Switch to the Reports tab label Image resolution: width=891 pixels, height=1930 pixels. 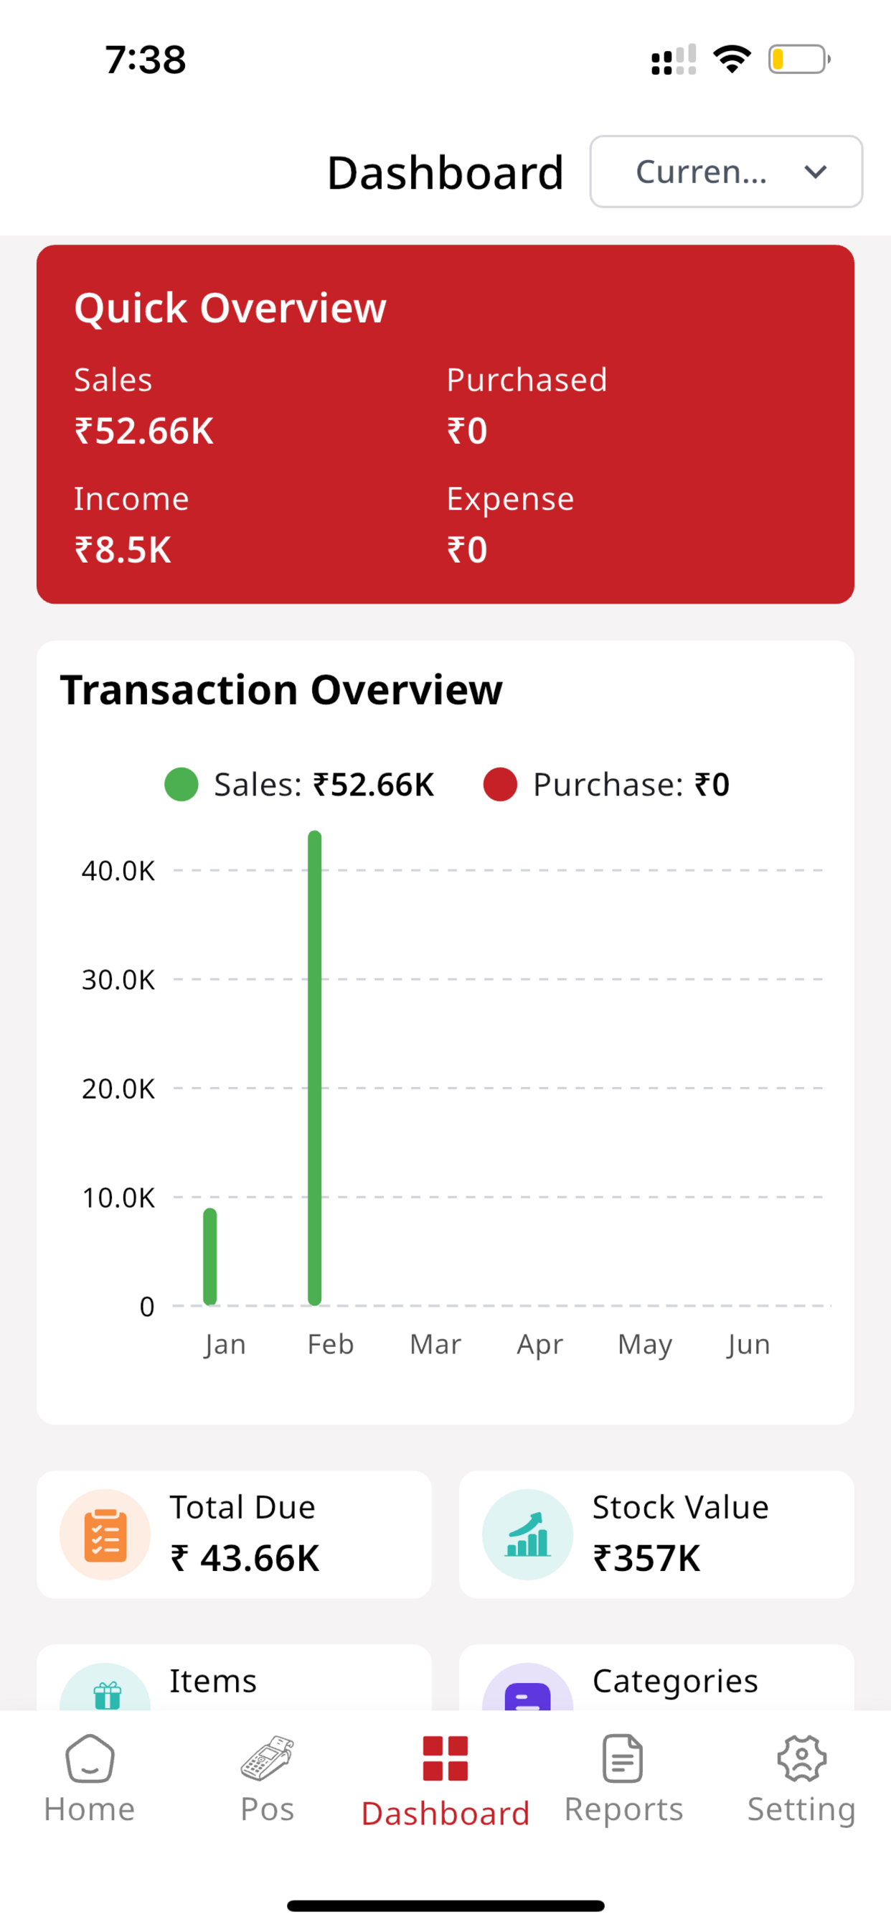623,1809
